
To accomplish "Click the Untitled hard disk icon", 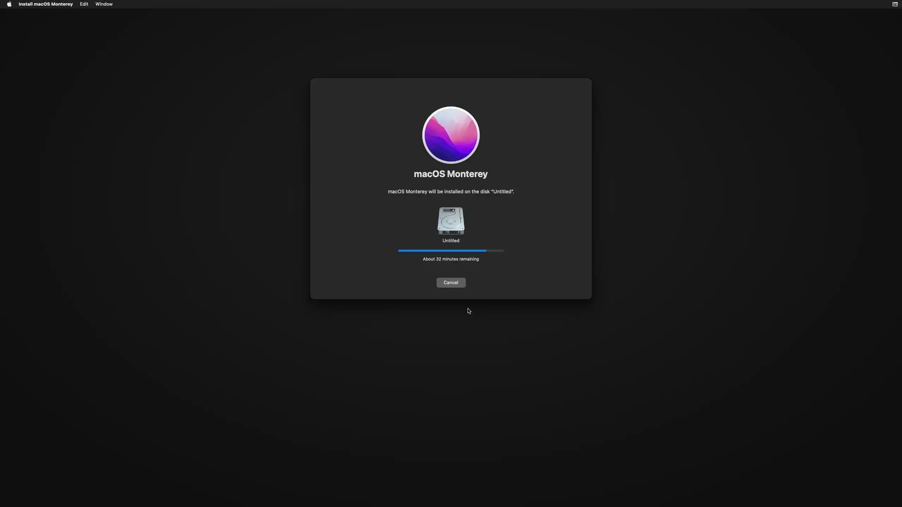I will coord(451,221).
